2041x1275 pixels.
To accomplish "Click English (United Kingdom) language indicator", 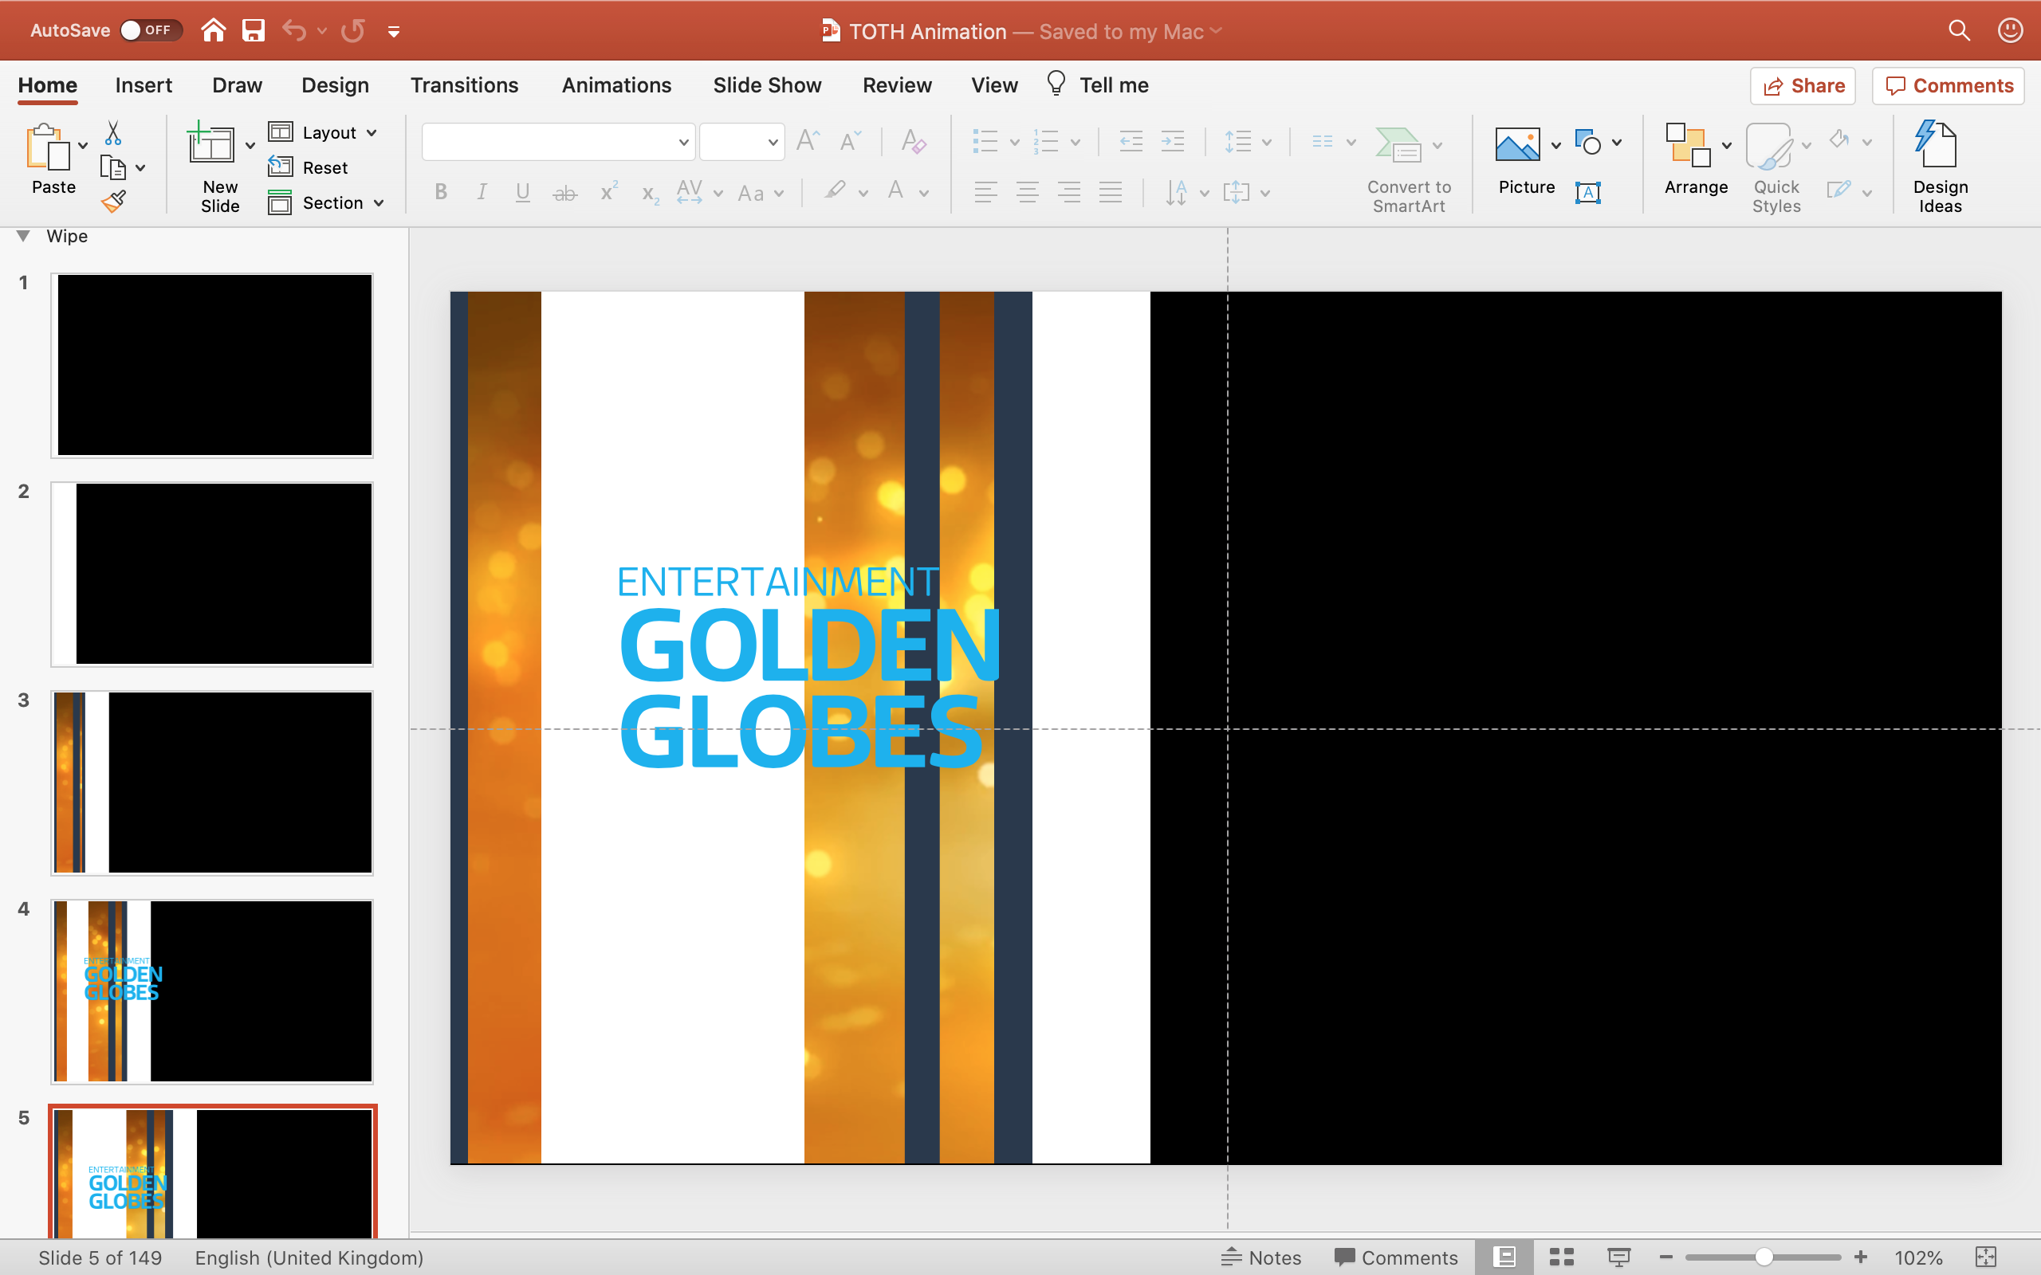I will tap(309, 1257).
